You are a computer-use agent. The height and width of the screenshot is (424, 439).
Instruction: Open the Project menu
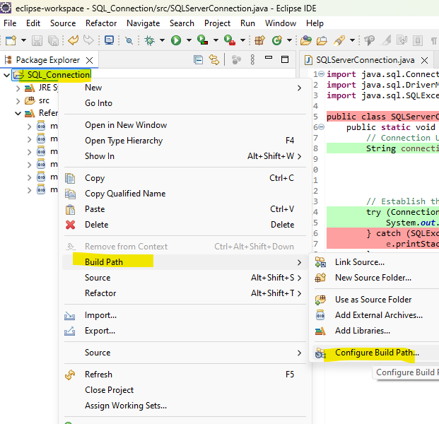(x=217, y=23)
